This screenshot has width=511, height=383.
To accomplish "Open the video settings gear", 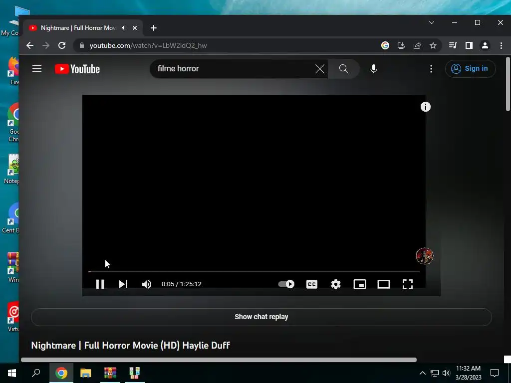I will coord(336,284).
